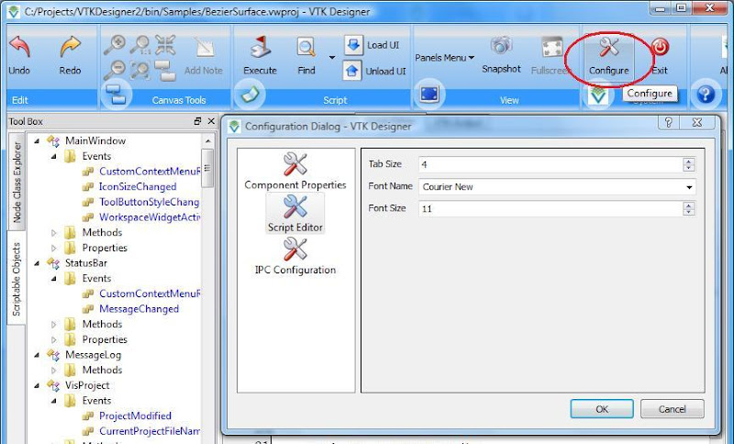
Task: Open the Panels Menu dropdown
Action: tap(445, 58)
